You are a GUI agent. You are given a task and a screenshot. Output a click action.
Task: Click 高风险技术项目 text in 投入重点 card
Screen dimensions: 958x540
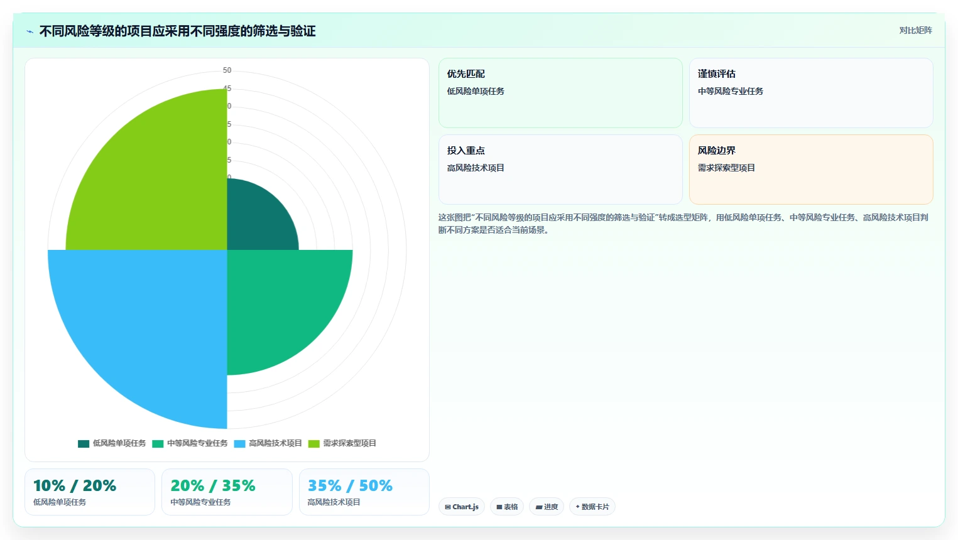476,168
